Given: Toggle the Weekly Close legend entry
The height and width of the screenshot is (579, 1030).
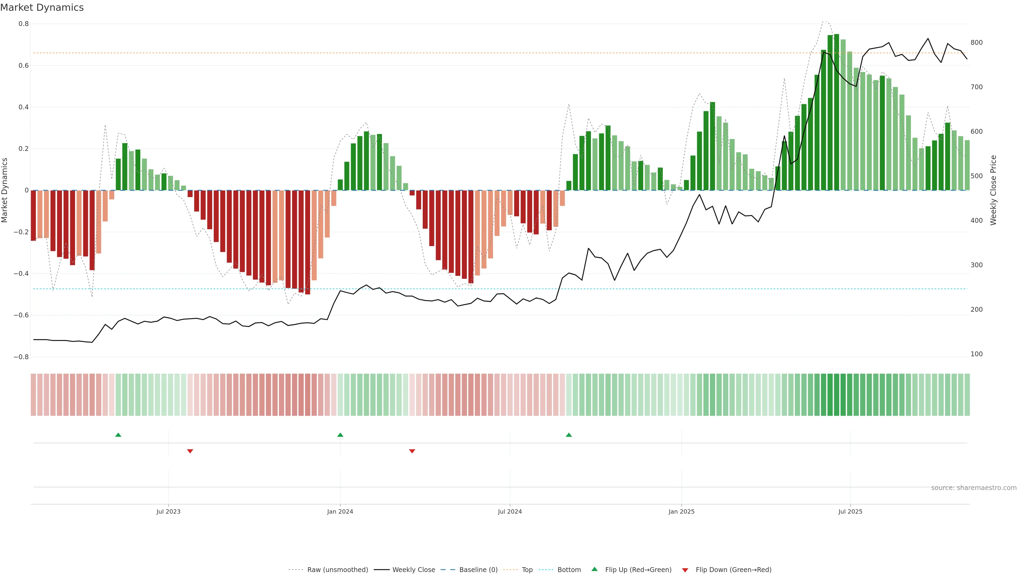Looking at the screenshot, I should coord(413,570).
